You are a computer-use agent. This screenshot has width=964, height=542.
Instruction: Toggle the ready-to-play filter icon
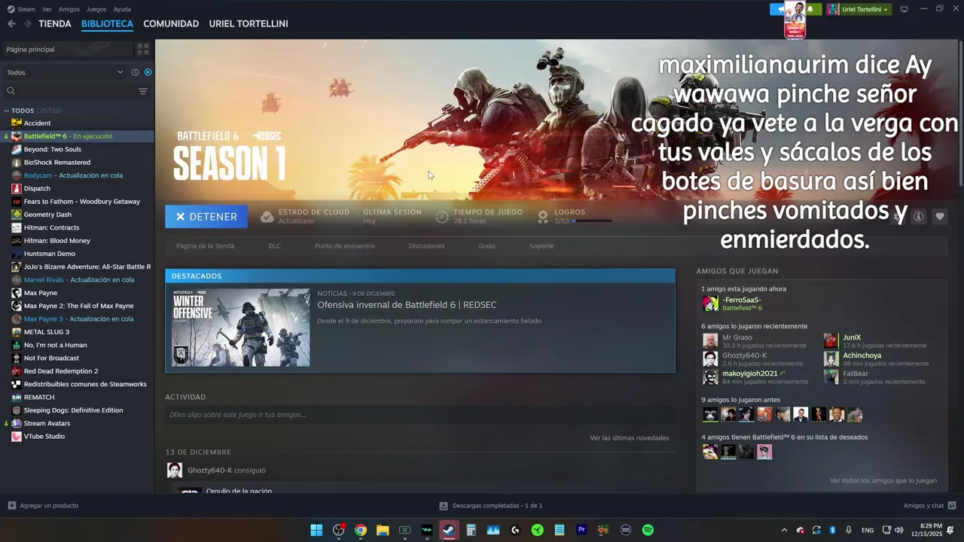148,72
